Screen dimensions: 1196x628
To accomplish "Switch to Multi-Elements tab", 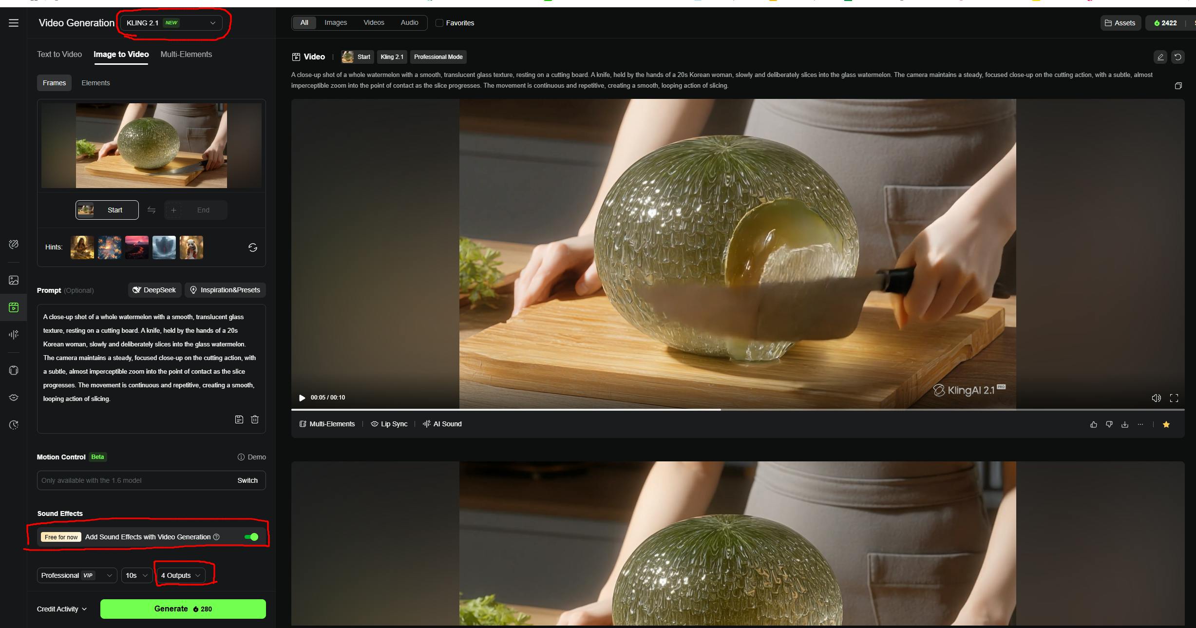I will click(x=186, y=54).
